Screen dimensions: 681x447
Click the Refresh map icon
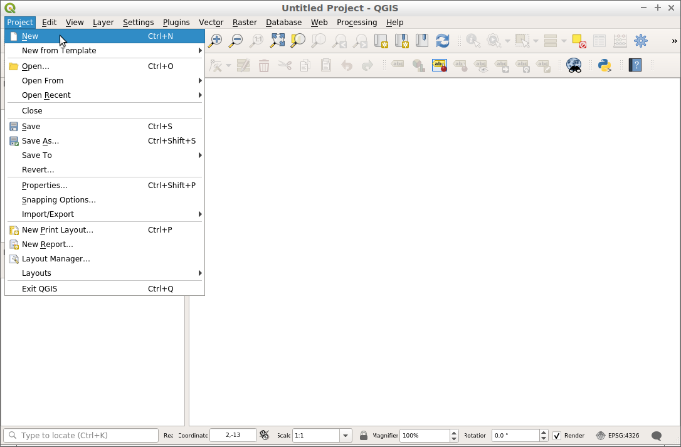(x=443, y=41)
